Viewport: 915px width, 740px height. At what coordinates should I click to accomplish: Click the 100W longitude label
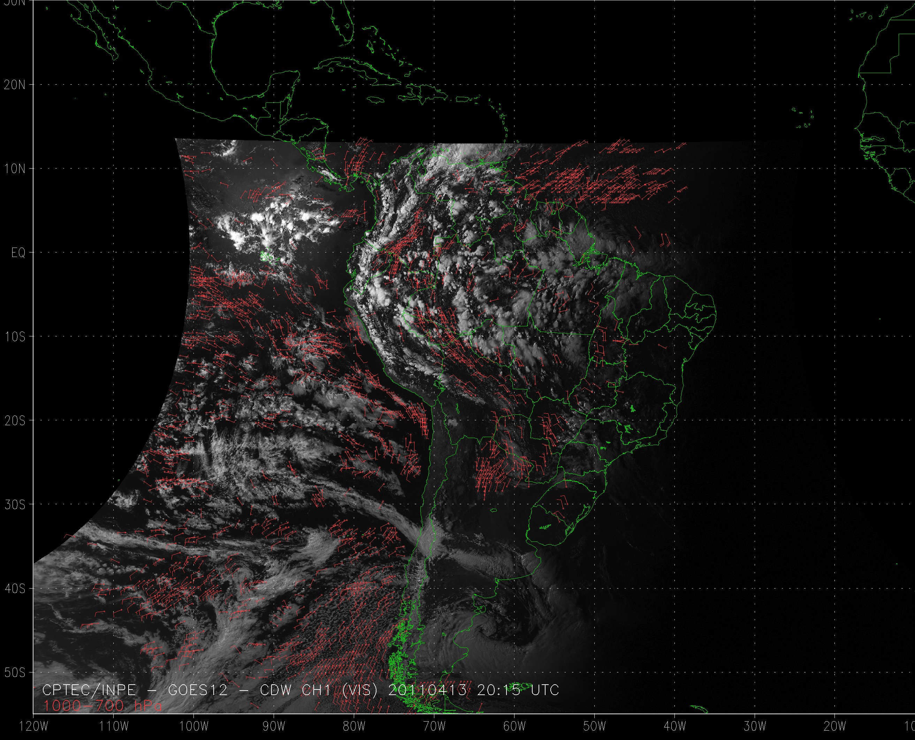[x=194, y=726]
